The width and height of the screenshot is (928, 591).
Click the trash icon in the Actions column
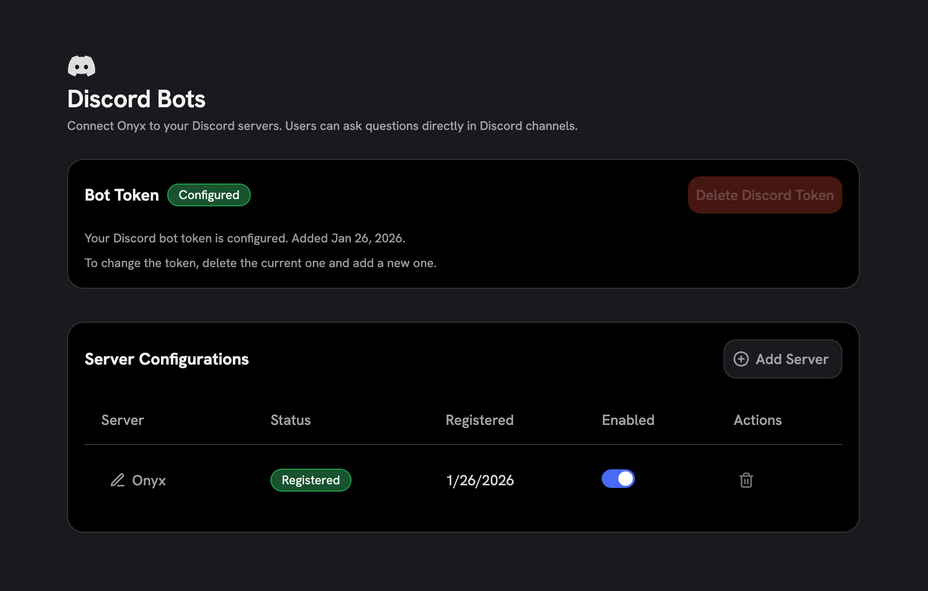click(746, 480)
